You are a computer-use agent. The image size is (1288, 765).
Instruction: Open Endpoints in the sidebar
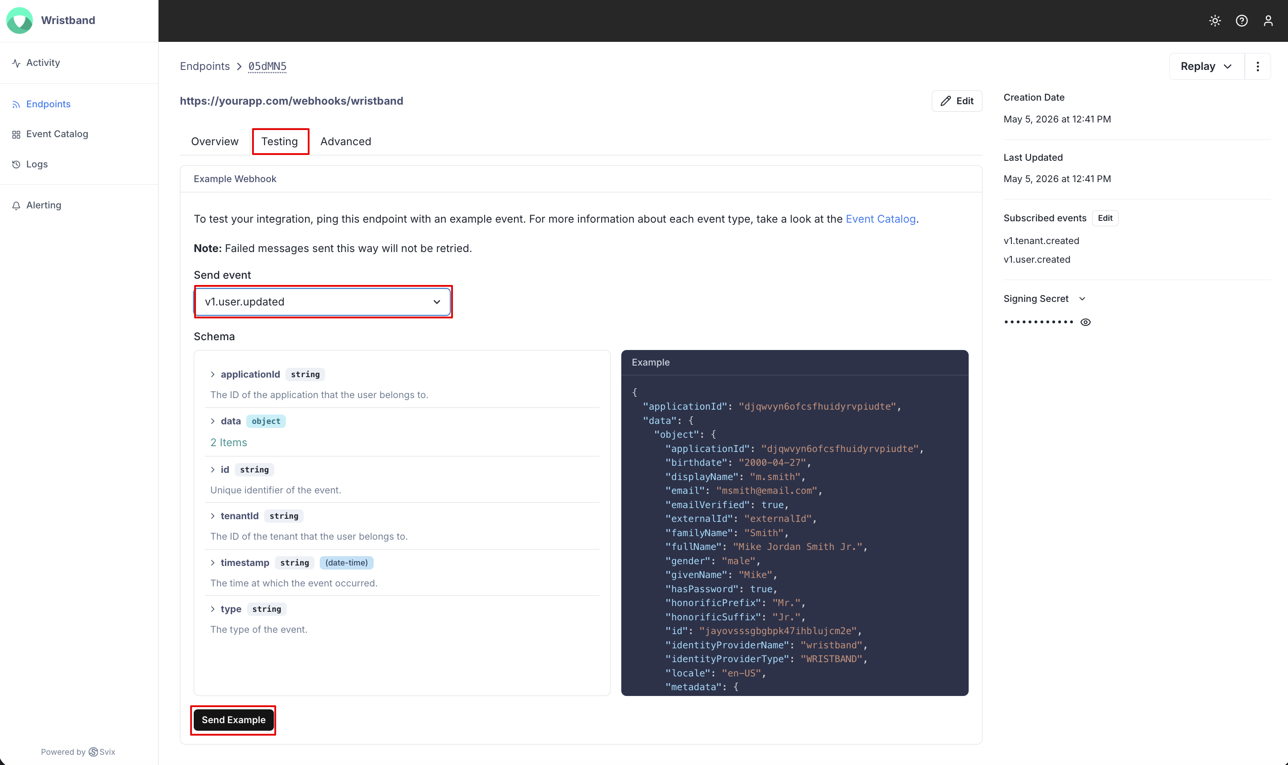point(41,104)
